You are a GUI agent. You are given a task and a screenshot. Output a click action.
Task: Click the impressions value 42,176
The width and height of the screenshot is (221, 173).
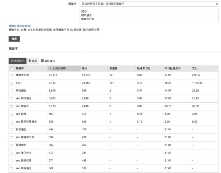(x=86, y=75)
